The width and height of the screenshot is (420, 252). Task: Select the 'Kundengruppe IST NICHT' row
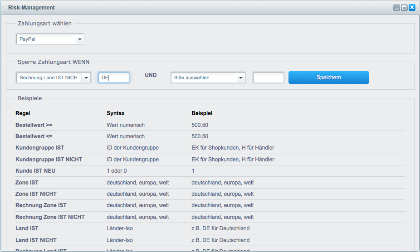(x=49, y=160)
